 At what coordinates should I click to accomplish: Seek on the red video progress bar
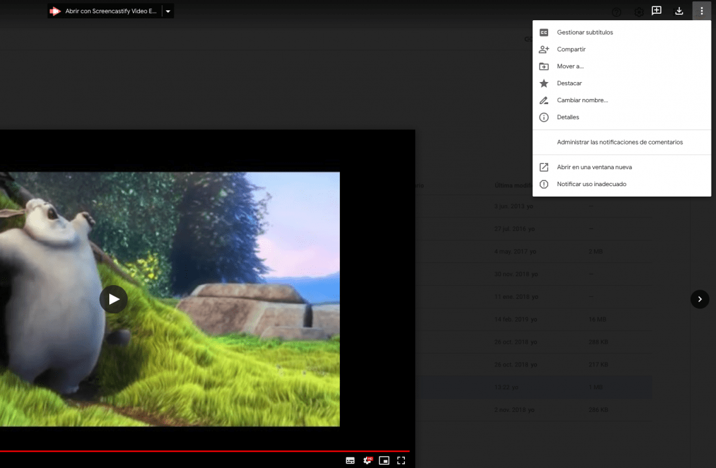pyautogui.click(x=204, y=451)
